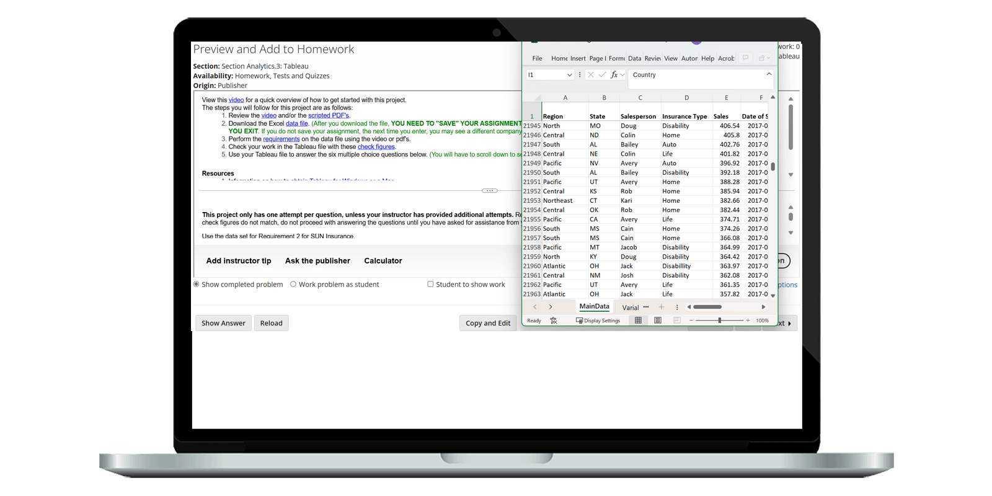The image size is (992, 496).
Task: Click the formula bar Enter checkmark icon
Action: pyautogui.click(x=602, y=75)
